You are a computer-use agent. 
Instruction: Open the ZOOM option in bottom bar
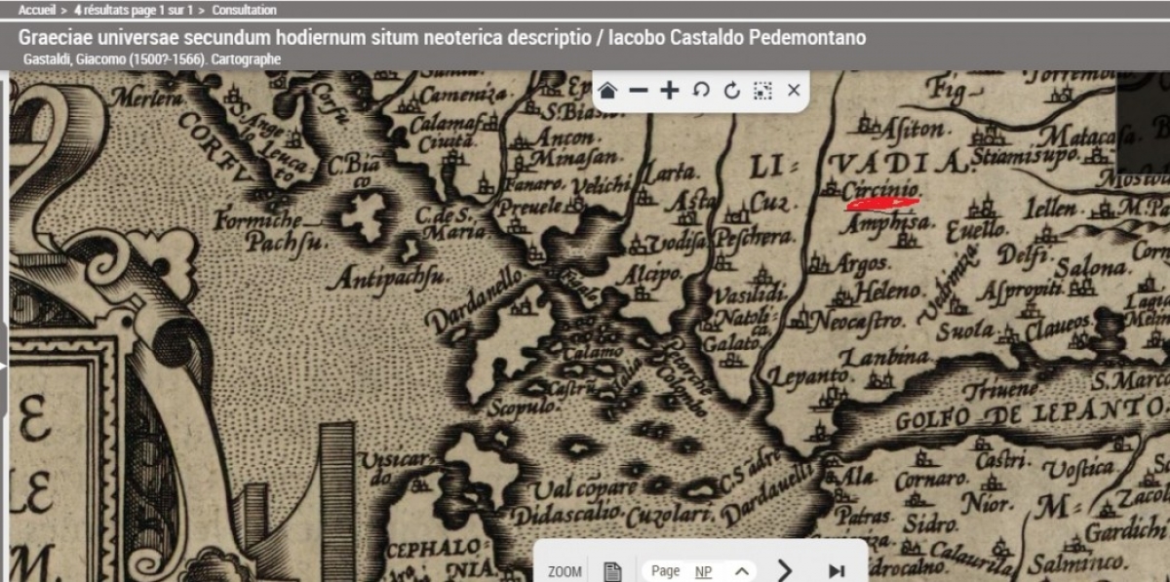click(565, 571)
